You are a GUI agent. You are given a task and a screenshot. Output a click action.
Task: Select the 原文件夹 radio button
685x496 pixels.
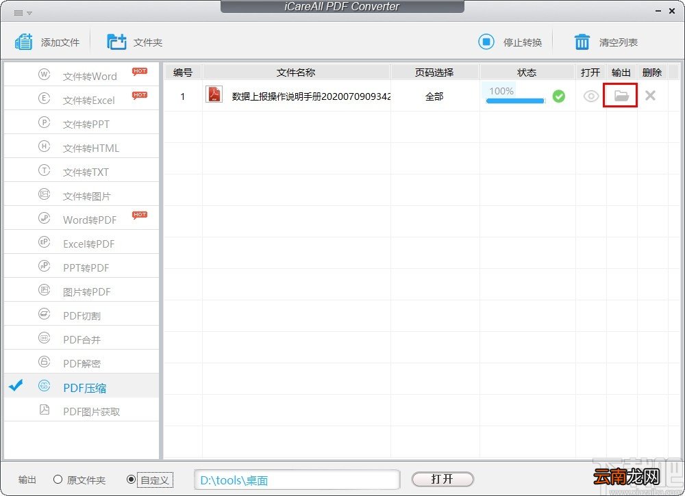(x=58, y=480)
